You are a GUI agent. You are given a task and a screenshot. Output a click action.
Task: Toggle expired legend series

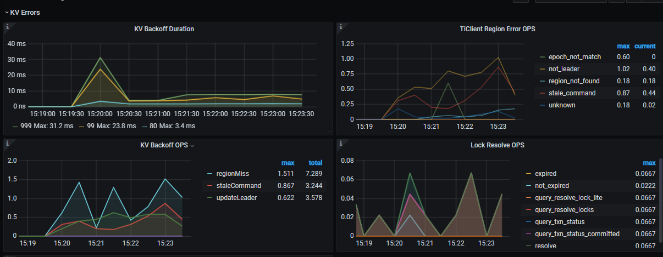coord(546,174)
